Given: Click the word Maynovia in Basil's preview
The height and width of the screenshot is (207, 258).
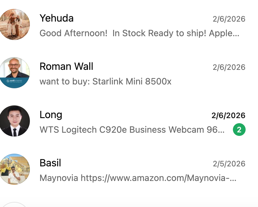Looking at the screenshot, I should tap(59, 178).
